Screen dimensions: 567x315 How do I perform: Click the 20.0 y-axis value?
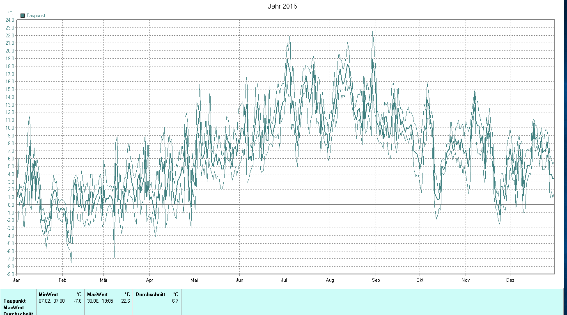click(x=10, y=51)
